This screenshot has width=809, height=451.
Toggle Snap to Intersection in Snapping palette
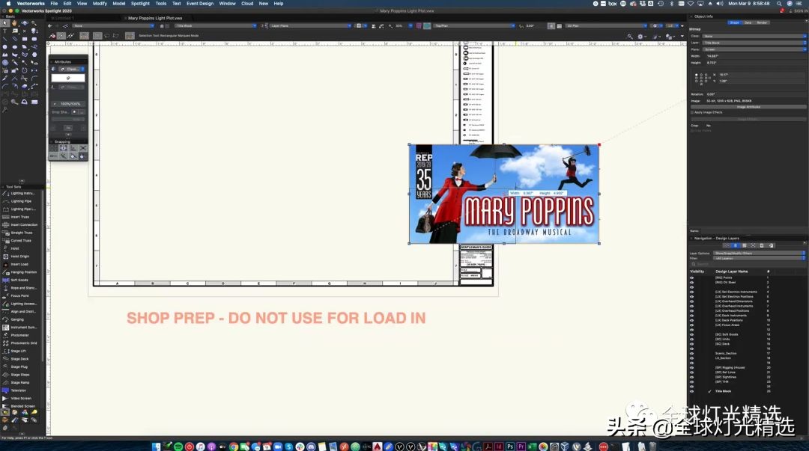coord(83,148)
